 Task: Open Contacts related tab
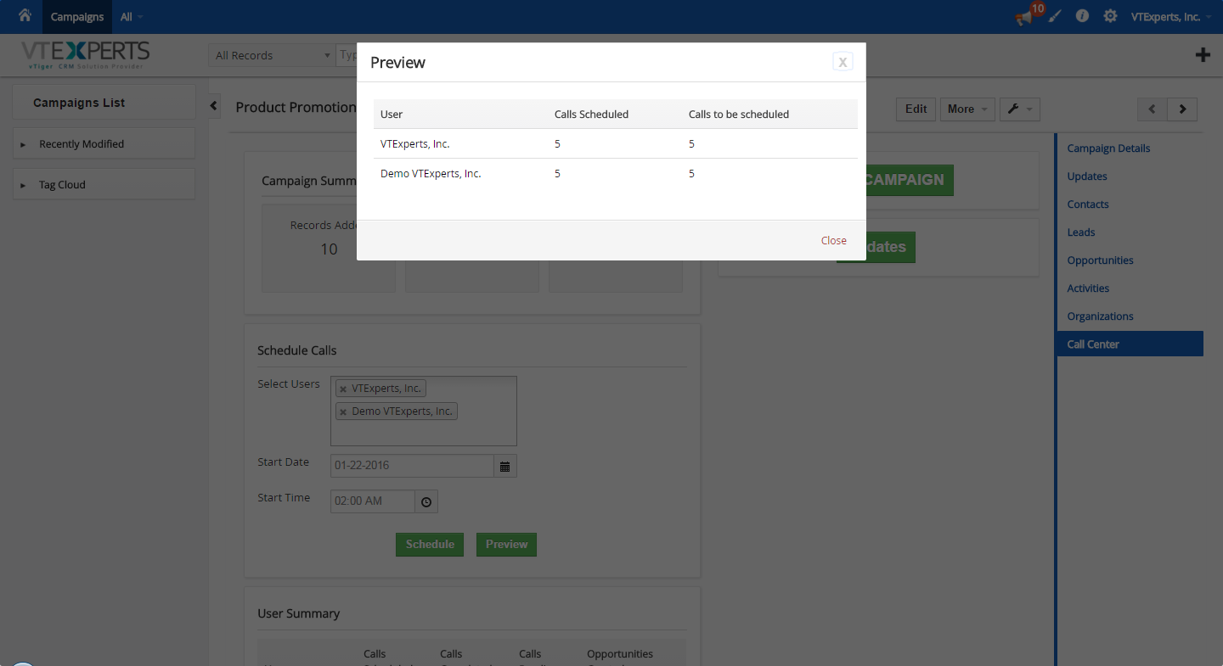[x=1088, y=204]
